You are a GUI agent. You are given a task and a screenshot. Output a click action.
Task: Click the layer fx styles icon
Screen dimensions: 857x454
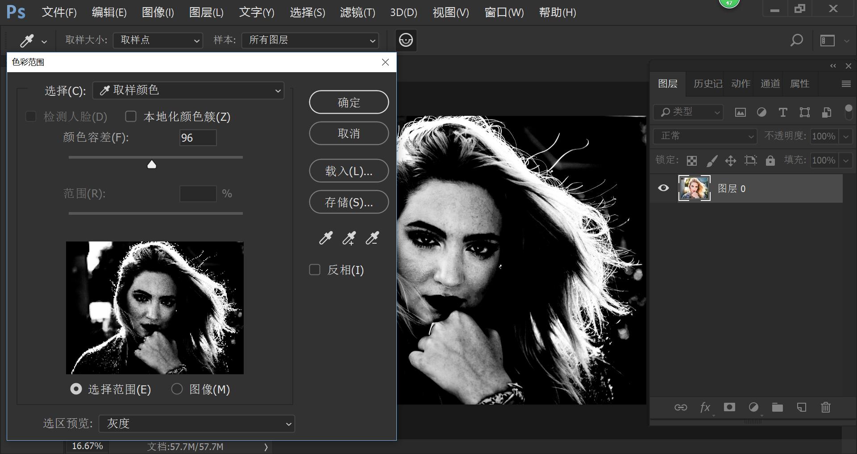point(705,407)
